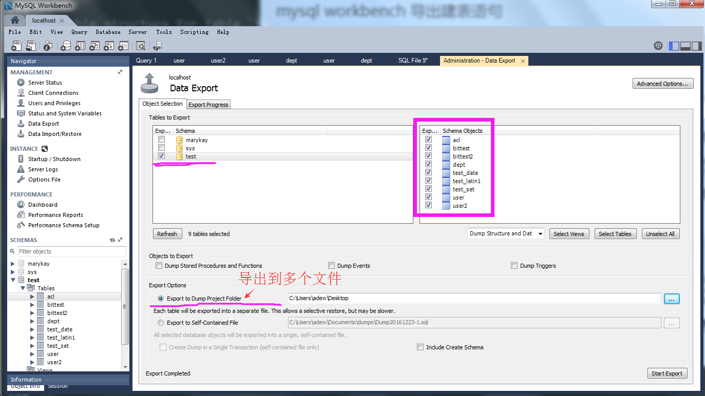Enable Include Create Schema checkbox

(x=420, y=347)
